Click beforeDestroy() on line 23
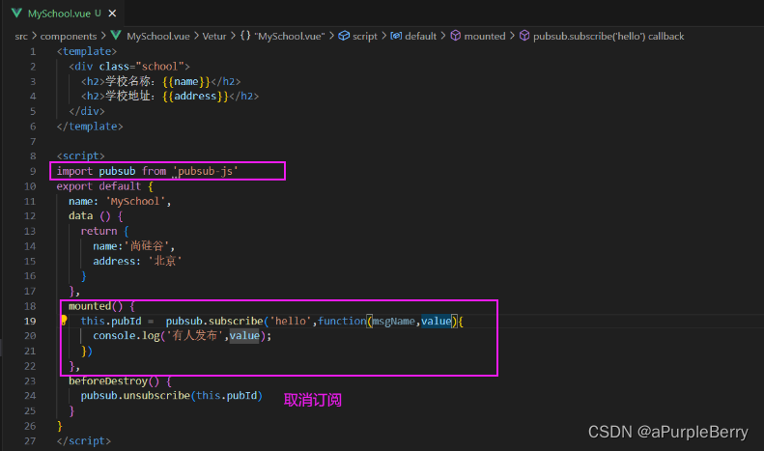This screenshot has height=451, width=764. point(114,381)
